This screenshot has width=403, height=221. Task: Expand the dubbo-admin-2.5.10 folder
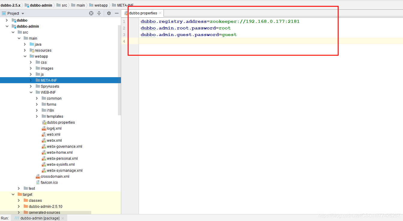click(19, 206)
